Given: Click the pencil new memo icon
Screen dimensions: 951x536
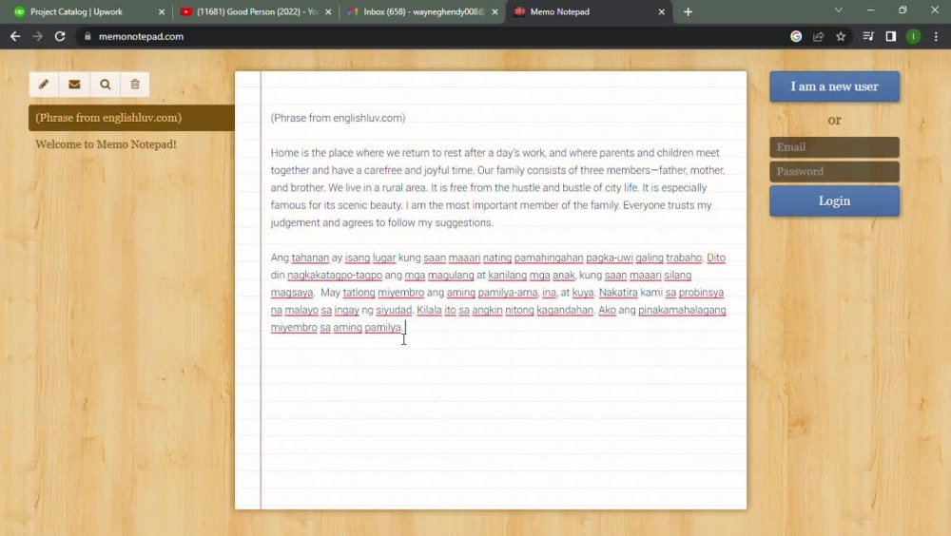Looking at the screenshot, I should coord(44,85).
